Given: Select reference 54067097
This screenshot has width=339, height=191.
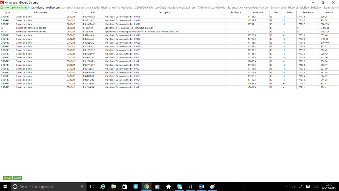Looking at the screenshot, I should pos(88,28).
